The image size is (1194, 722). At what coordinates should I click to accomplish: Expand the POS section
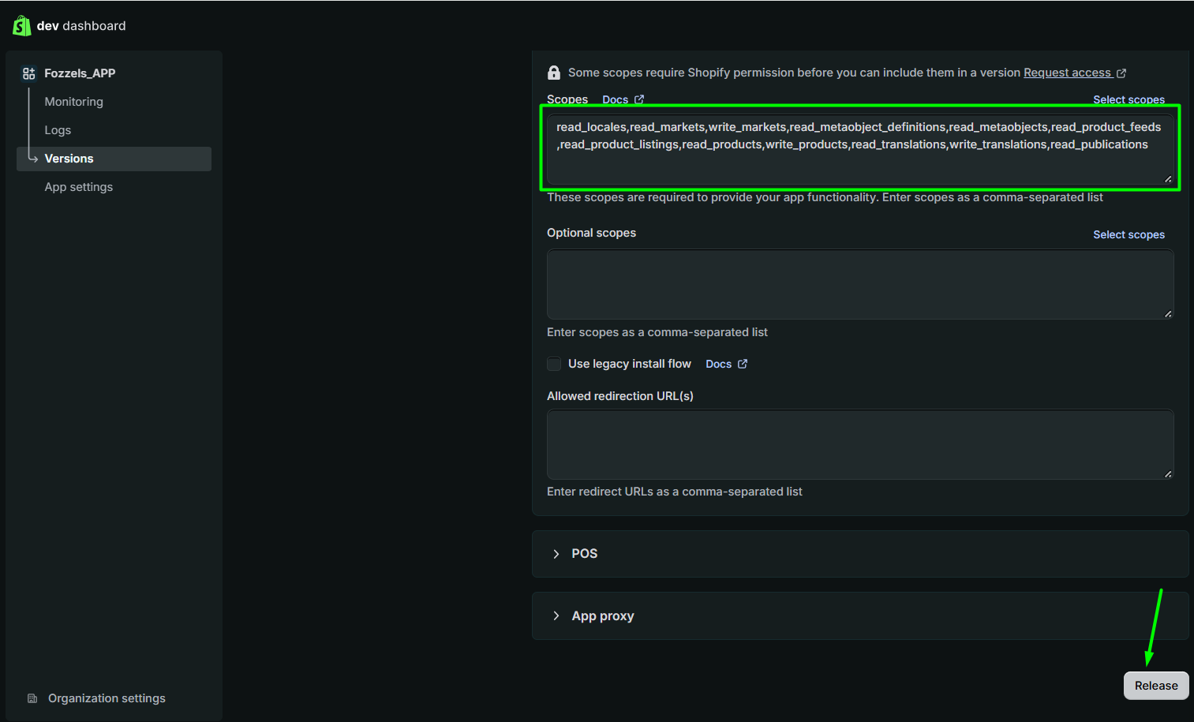tap(860, 554)
